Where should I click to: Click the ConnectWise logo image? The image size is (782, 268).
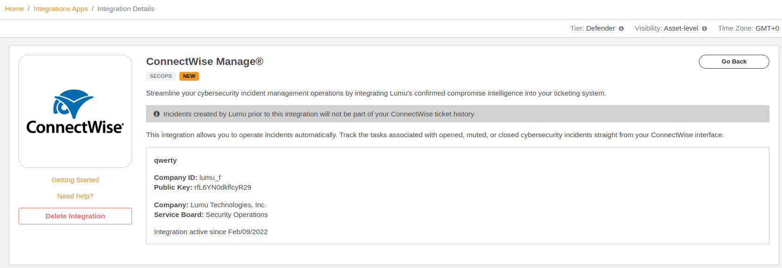[x=75, y=111]
